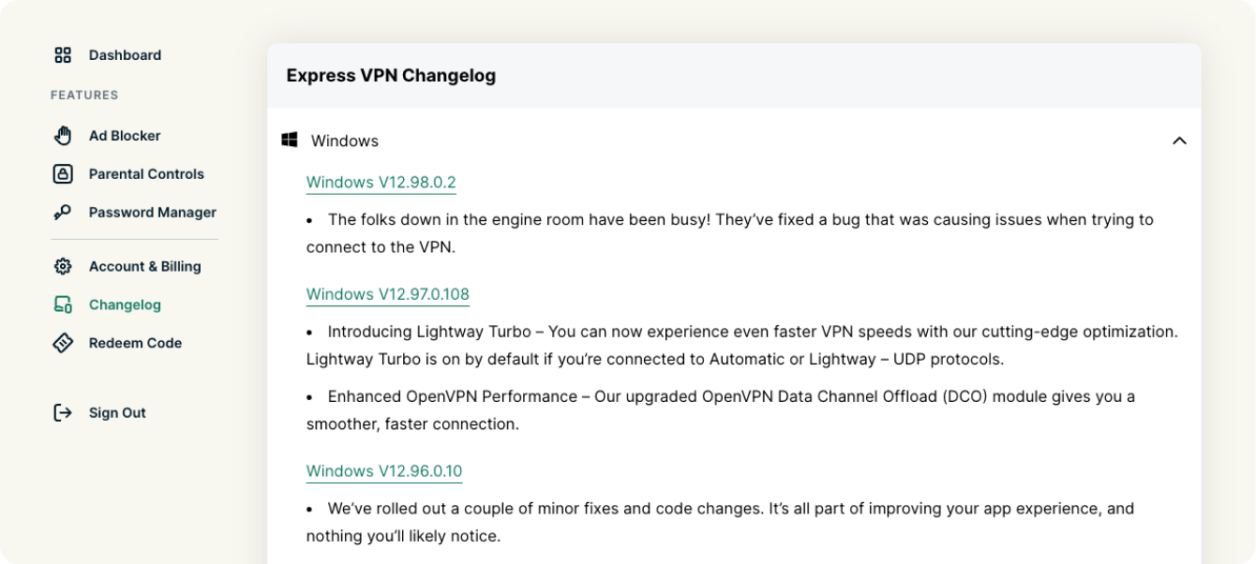
Task: Click the Ad Blocker hand icon
Action: tap(63, 136)
